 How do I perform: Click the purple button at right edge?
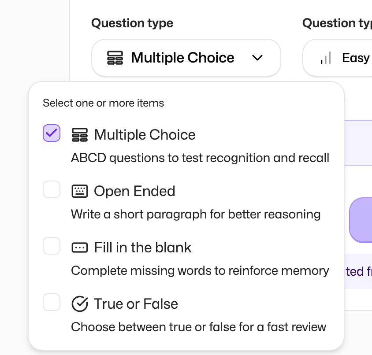[361, 220]
